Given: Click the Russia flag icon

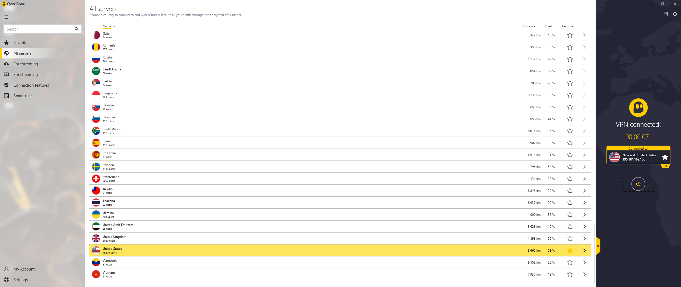Looking at the screenshot, I should (96, 59).
